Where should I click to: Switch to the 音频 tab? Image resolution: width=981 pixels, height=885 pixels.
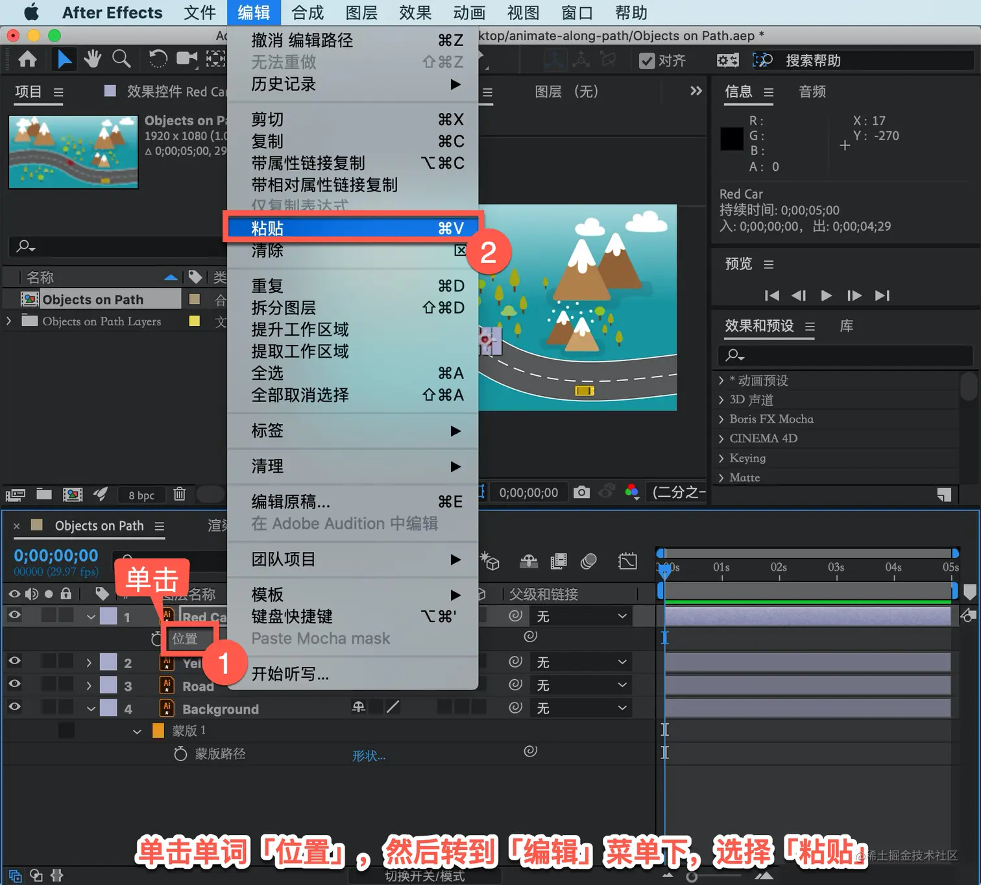tap(812, 92)
